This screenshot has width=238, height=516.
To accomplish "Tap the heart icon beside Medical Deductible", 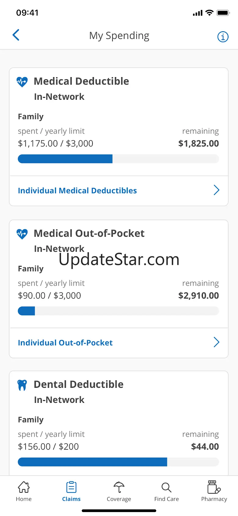I will point(22,82).
